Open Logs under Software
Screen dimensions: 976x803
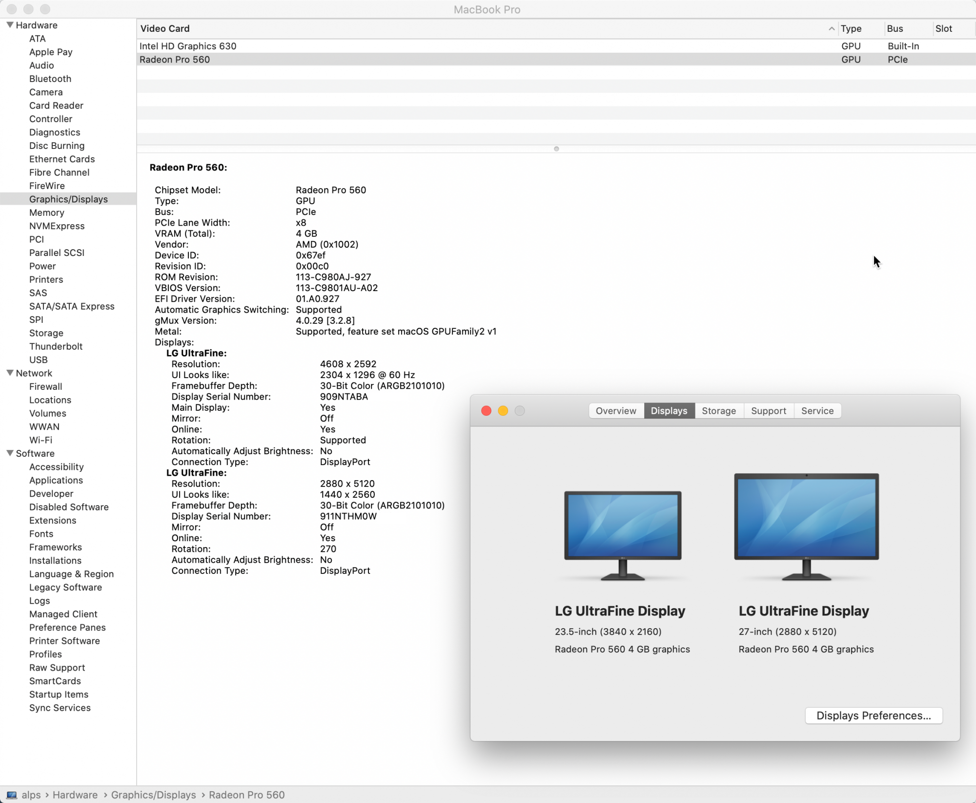coord(40,601)
